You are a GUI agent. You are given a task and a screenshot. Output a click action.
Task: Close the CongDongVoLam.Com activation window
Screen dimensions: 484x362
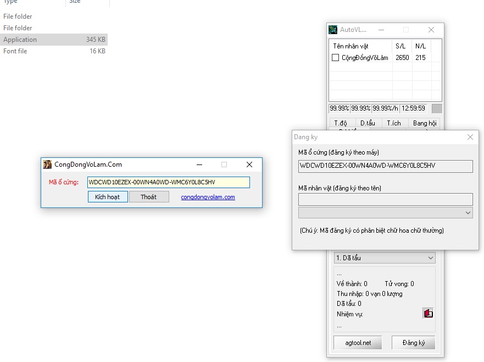pos(249,164)
